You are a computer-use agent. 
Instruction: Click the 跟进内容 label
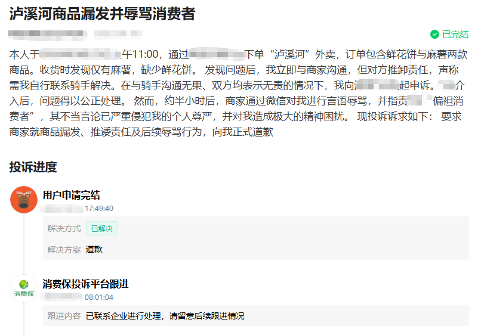[x=64, y=316]
